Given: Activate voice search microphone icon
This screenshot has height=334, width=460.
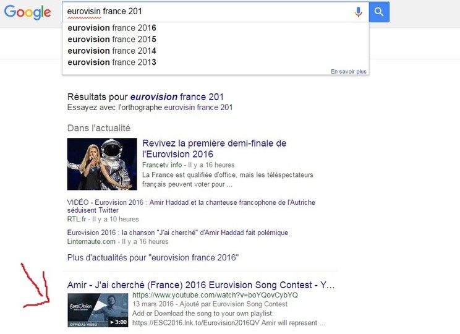Looking at the screenshot, I should (358, 12).
